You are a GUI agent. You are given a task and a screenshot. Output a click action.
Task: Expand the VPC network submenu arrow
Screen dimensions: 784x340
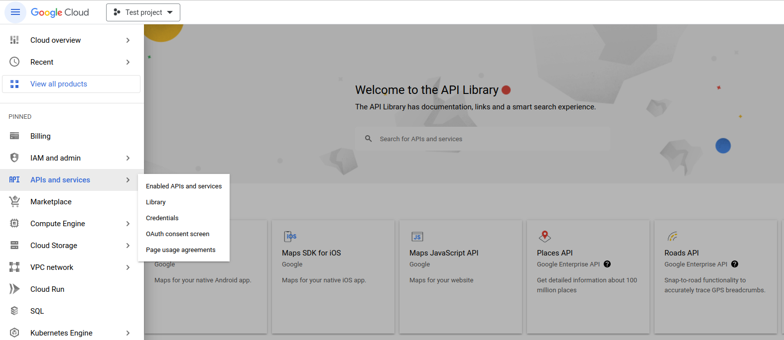[128, 267]
